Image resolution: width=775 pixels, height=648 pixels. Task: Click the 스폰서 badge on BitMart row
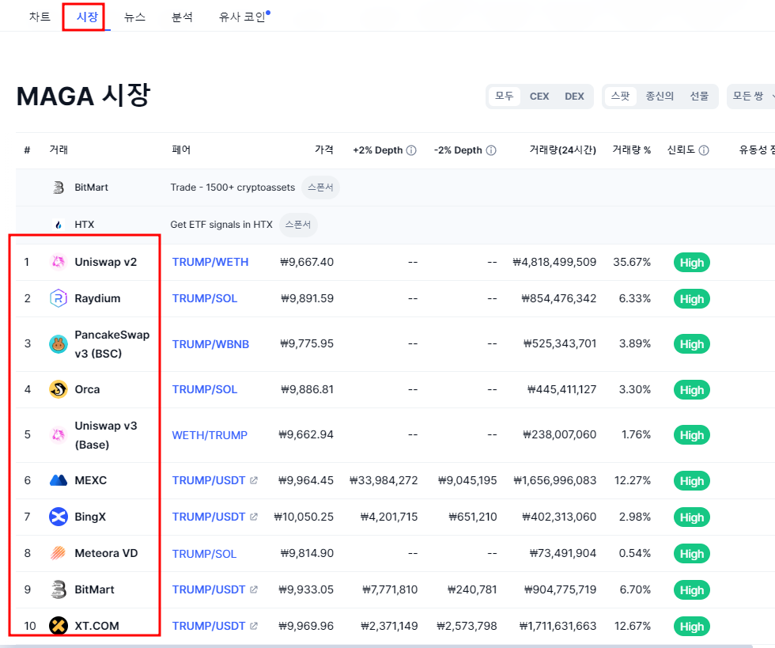321,188
